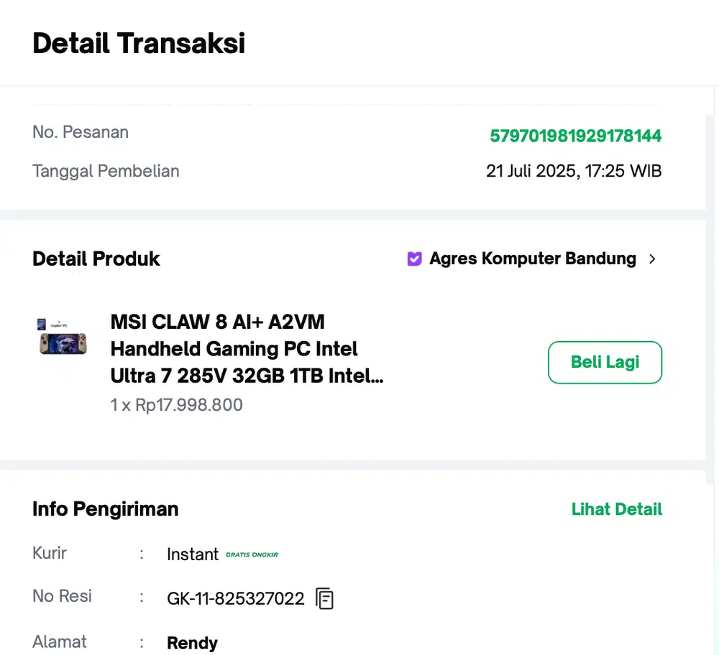Click the purple Official Store badge icon

click(414, 259)
